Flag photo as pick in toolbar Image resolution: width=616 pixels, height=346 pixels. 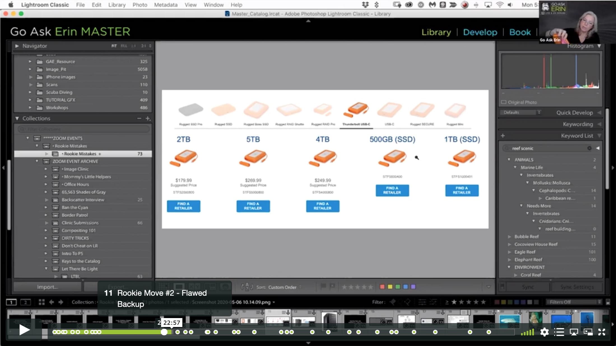323,286
